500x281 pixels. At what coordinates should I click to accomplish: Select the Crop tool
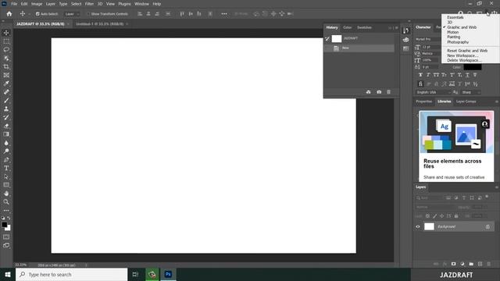tap(6, 66)
